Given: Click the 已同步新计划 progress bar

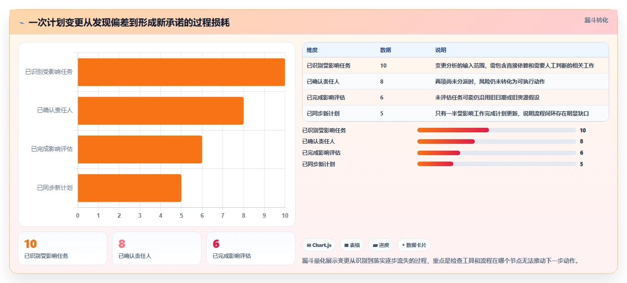Looking at the screenshot, I should tap(497, 164).
